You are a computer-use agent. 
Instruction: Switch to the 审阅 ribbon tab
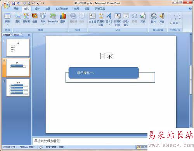coord(76,8)
